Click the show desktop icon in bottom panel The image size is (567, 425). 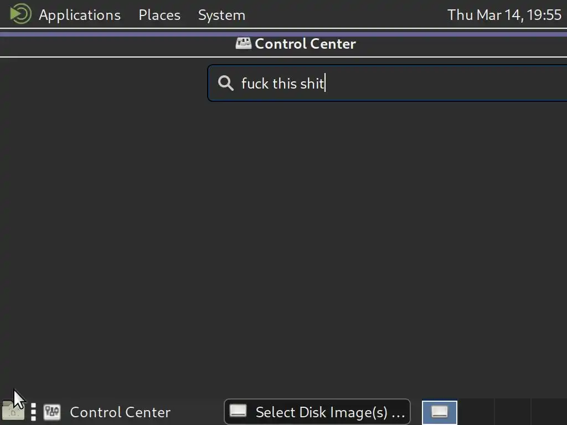pyautogui.click(x=13, y=412)
